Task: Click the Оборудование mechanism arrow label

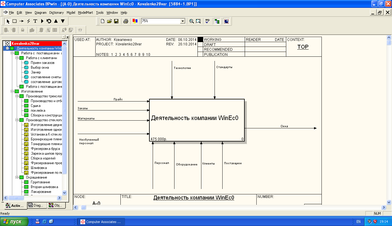Action: [x=187, y=164]
